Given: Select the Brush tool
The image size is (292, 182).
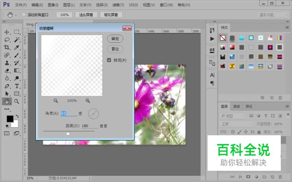Looking at the screenshot, I should pyautogui.click(x=17, y=55).
